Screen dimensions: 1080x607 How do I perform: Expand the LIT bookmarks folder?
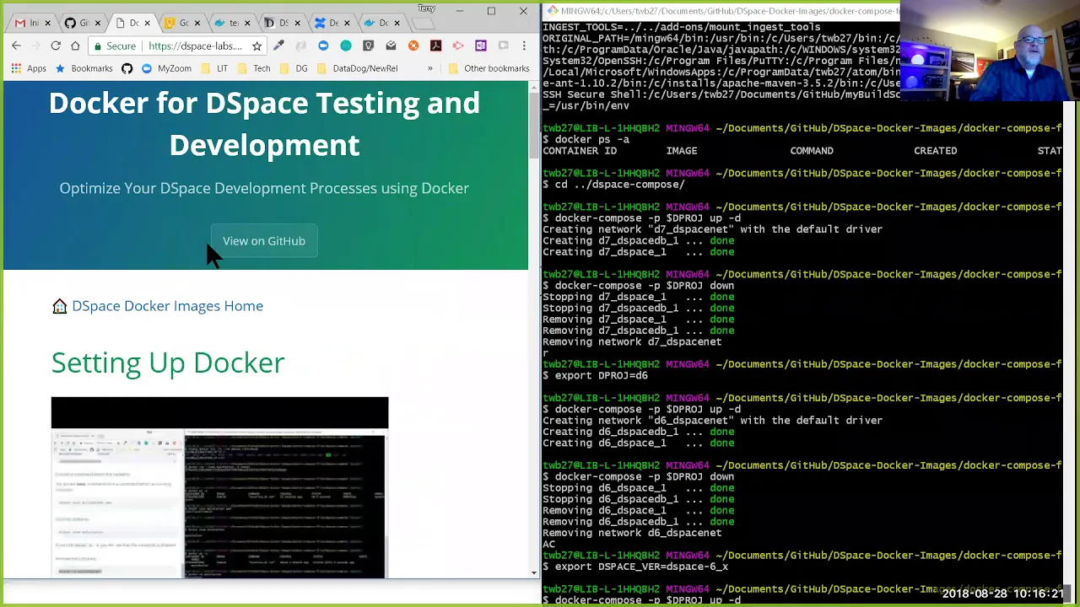coord(213,68)
